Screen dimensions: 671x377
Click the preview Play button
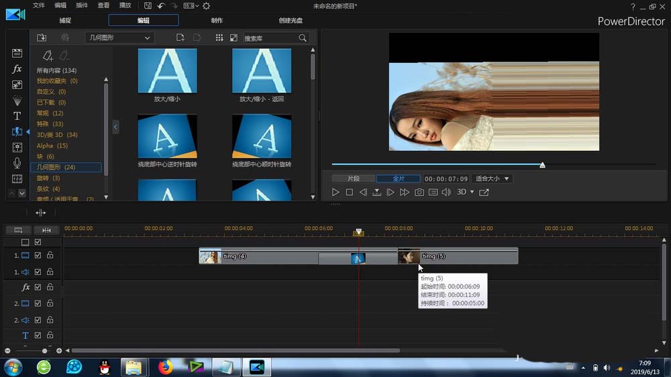pos(335,193)
